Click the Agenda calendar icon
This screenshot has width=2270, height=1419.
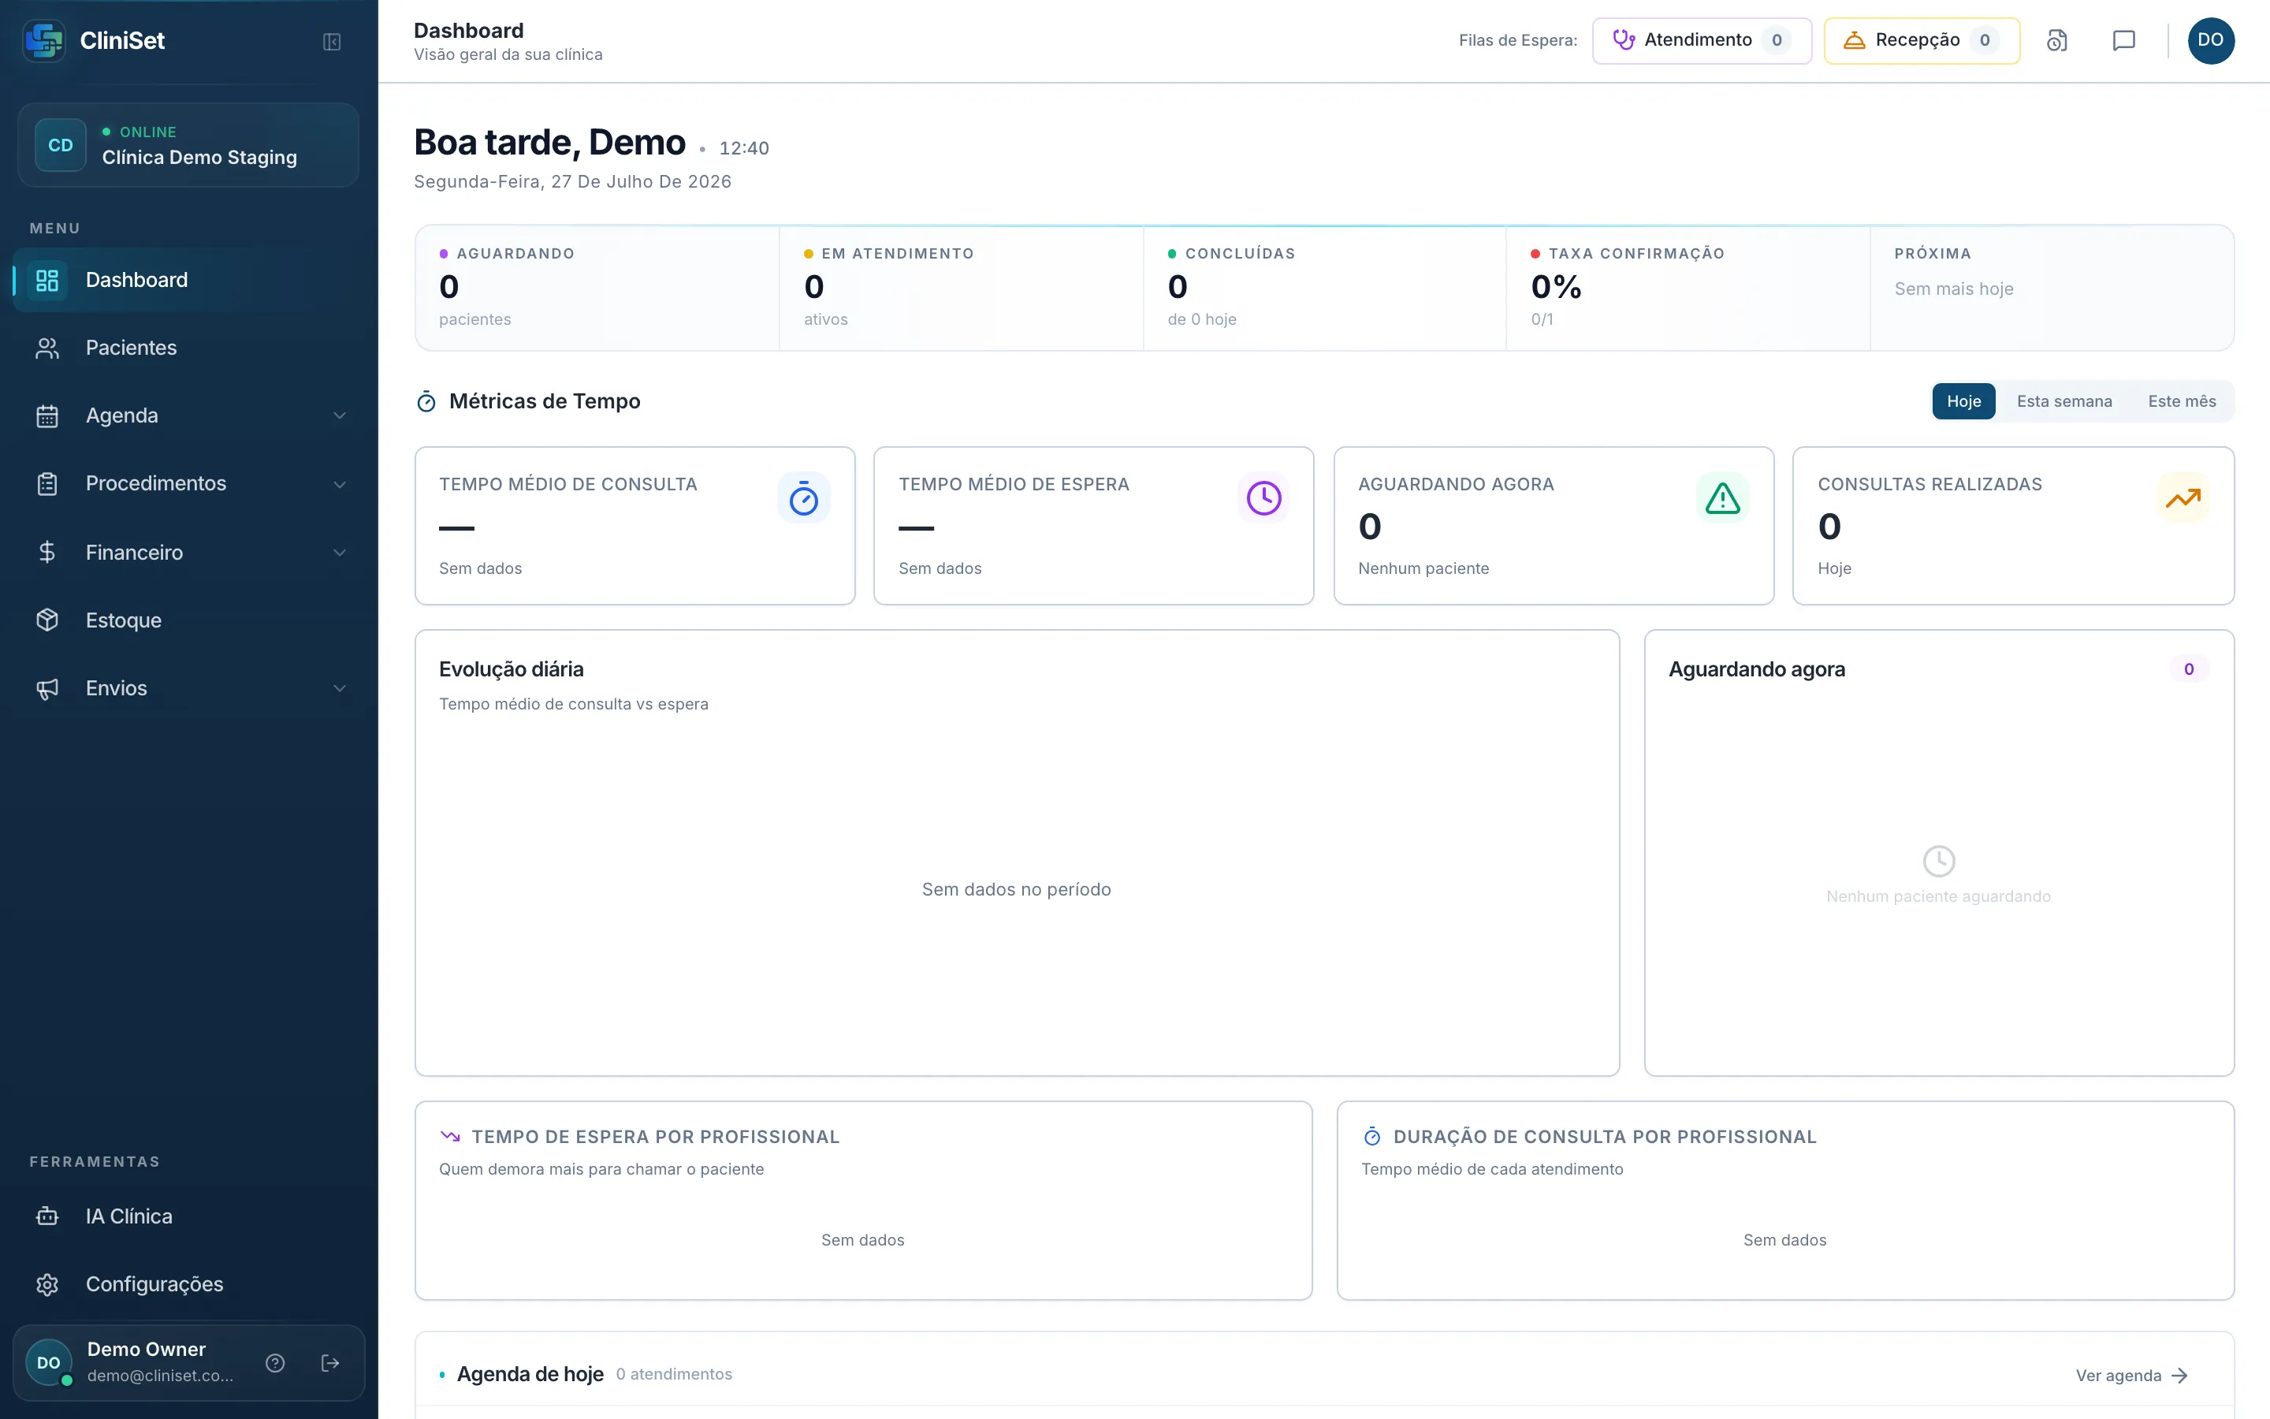(x=47, y=415)
